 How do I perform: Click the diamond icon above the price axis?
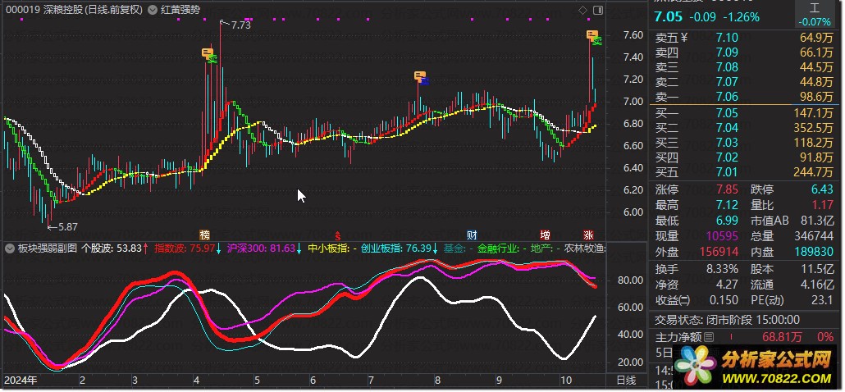point(582,11)
